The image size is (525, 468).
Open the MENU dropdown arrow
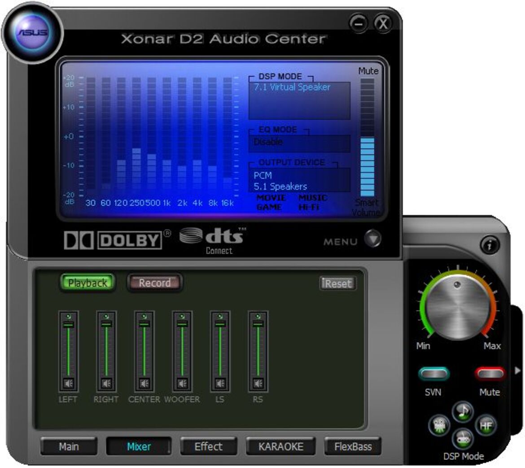coord(372,238)
